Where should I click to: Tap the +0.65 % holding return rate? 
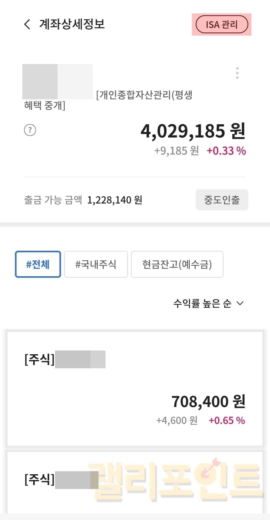coord(227,420)
